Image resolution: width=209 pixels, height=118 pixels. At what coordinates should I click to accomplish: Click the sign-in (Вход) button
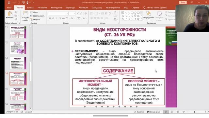coord(183,2)
